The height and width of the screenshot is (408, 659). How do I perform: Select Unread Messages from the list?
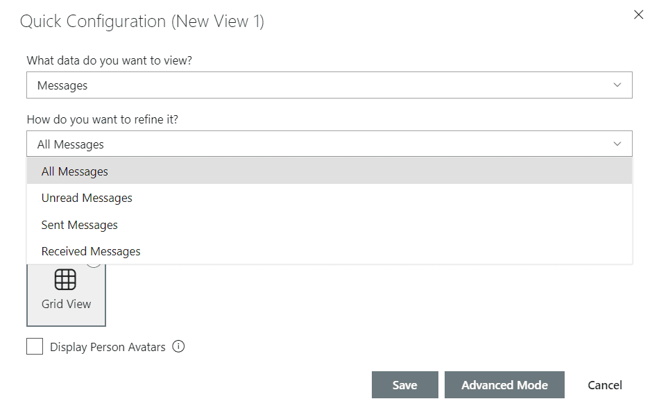tap(87, 198)
